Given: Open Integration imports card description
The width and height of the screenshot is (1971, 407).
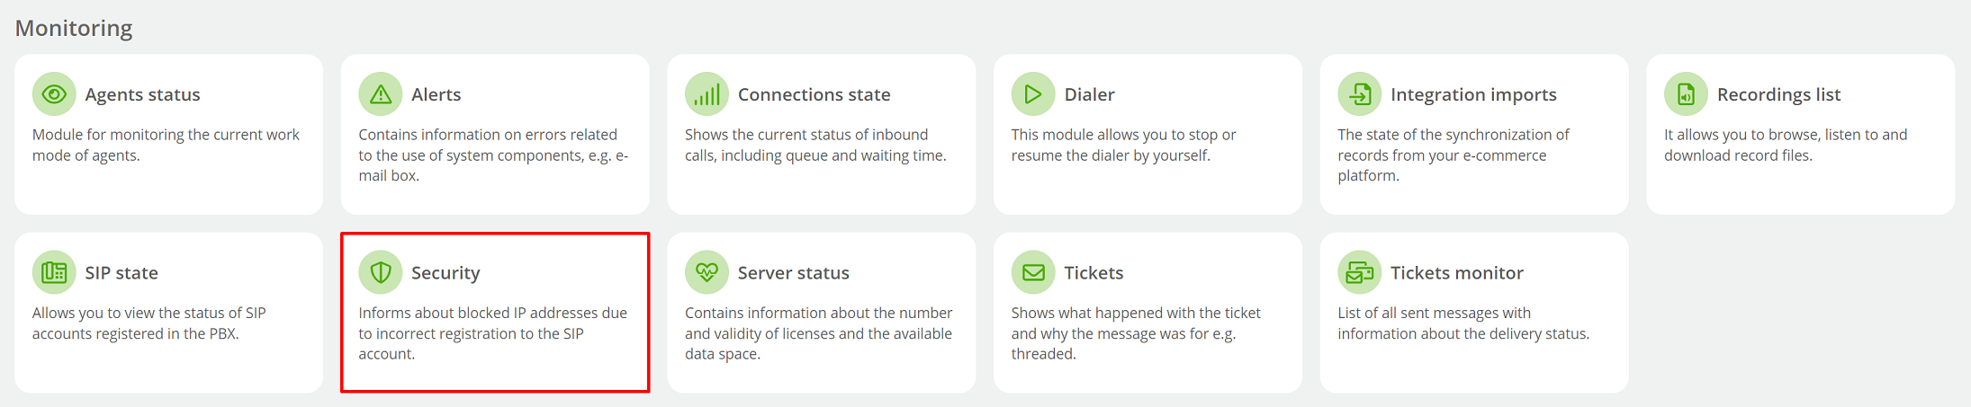Looking at the screenshot, I should pyautogui.click(x=1453, y=155).
